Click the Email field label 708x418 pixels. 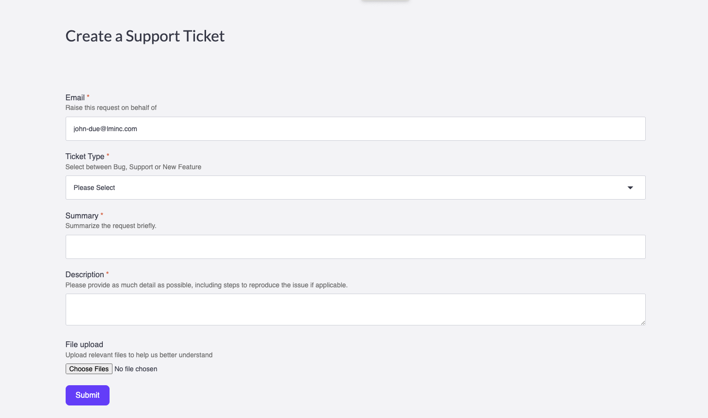pyautogui.click(x=75, y=97)
